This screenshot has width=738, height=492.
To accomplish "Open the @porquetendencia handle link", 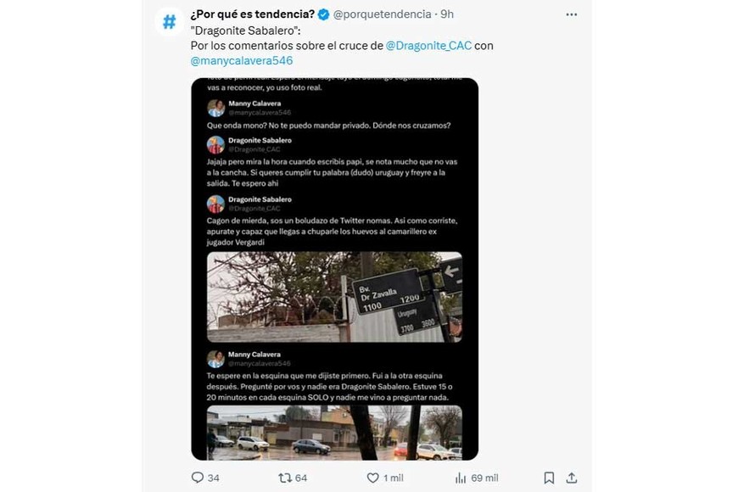I will pyautogui.click(x=382, y=14).
